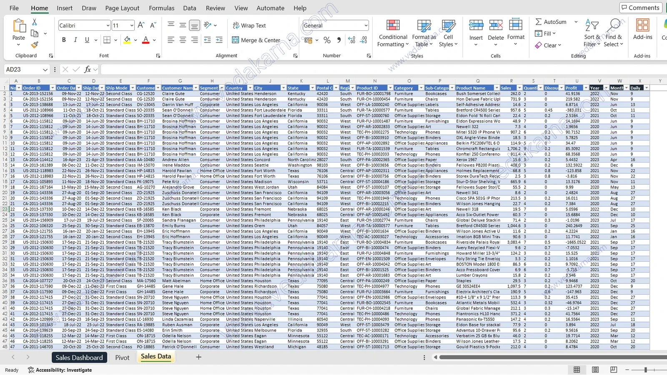Viewport: 667px width, 375px height.
Task: Click the Orientation text angle icon
Action: click(x=208, y=25)
